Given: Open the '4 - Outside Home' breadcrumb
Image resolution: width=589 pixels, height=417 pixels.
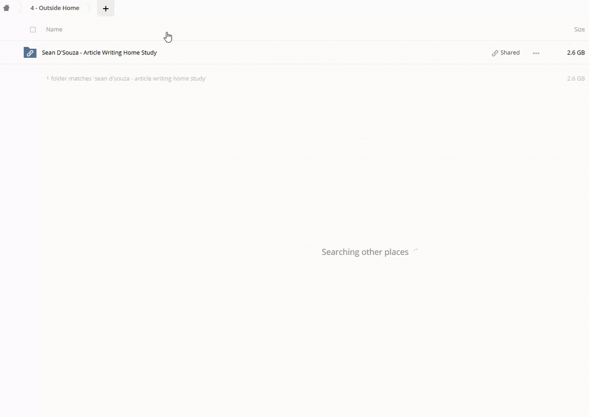Looking at the screenshot, I should coord(54,8).
